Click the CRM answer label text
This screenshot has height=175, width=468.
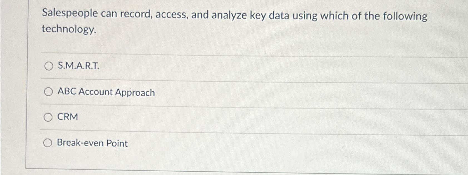tap(67, 117)
